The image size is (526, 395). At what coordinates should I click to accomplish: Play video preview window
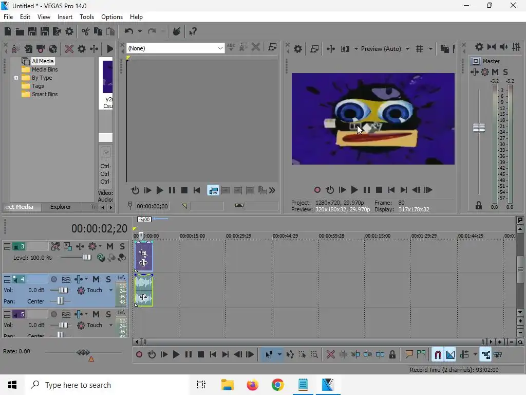tap(354, 190)
